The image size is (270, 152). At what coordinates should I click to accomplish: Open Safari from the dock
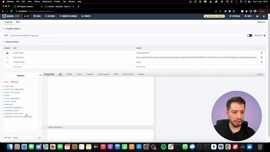pyautogui.click(x=24, y=147)
